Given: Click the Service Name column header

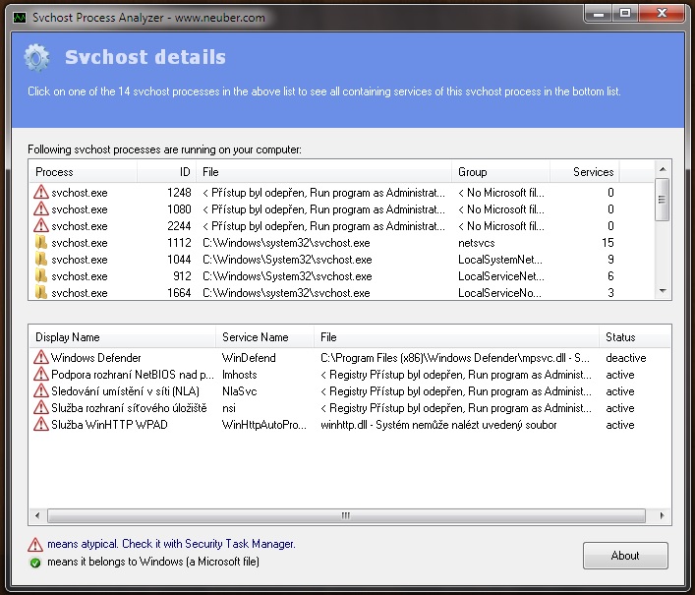Looking at the screenshot, I should 256,337.
